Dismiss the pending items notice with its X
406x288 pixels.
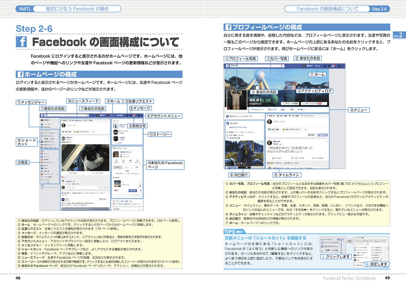[262, 116]
